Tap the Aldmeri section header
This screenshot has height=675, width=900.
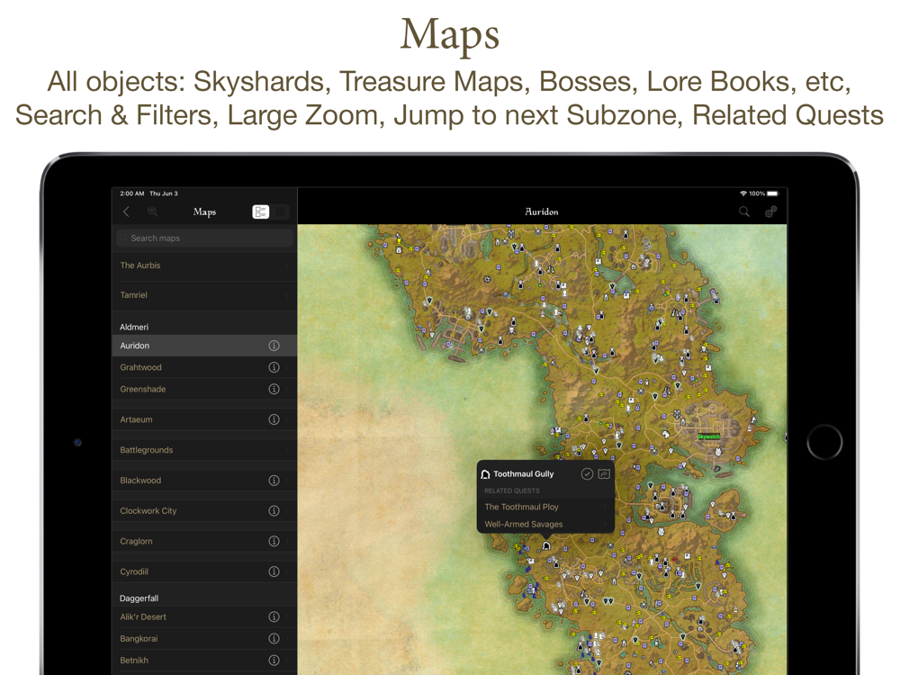click(134, 328)
